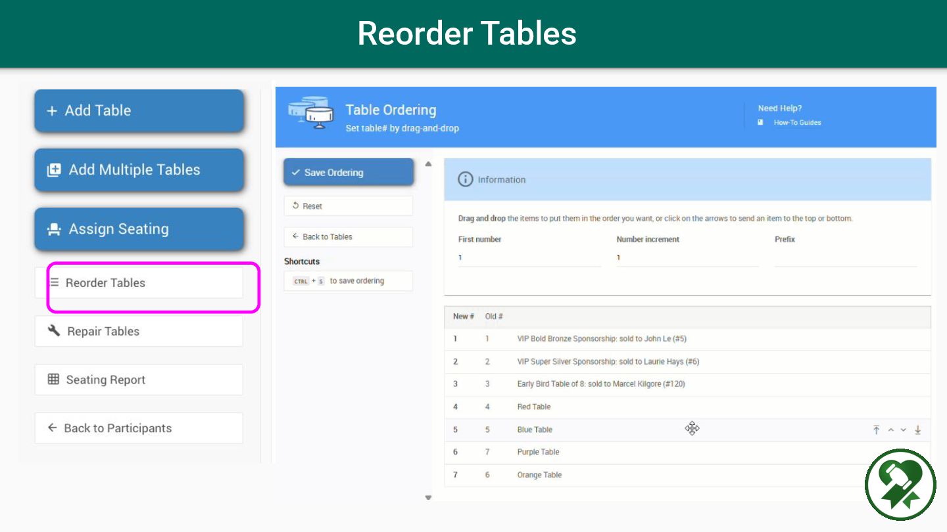Image resolution: width=947 pixels, height=532 pixels.
Task: Move Blue Table up one position
Action: tap(891, 430)
